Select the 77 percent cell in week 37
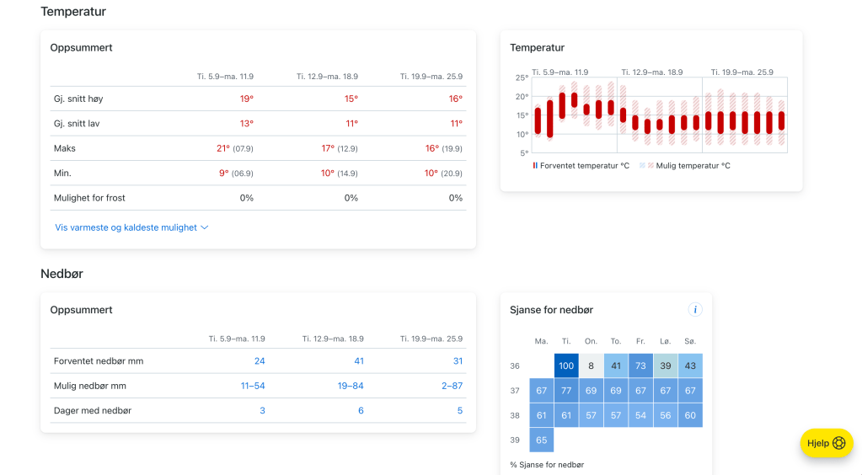Screen dimensions: 862x475 566,391
